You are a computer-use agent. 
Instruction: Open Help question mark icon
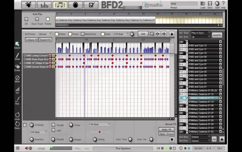click(223, 3)
